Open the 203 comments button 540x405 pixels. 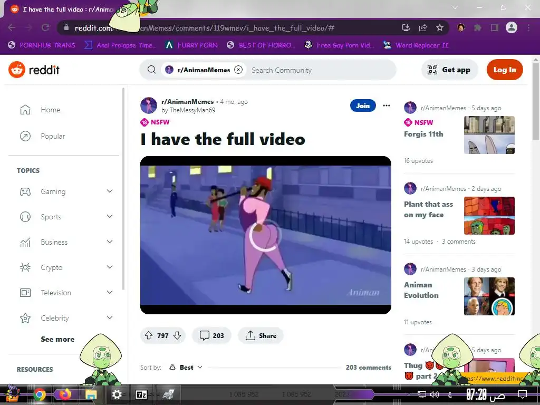[x=211, y=335]
